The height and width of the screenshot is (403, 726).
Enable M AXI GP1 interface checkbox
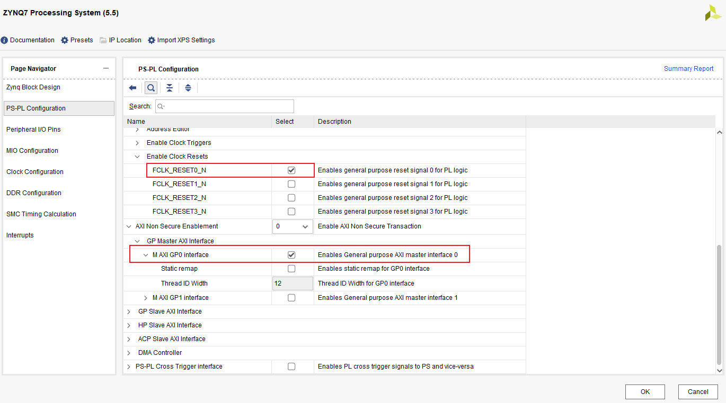pyautogui.click(x=291, y=298)
